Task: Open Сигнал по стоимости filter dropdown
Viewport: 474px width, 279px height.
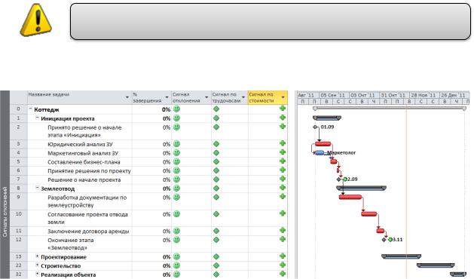Action: (x=283, y=97)
